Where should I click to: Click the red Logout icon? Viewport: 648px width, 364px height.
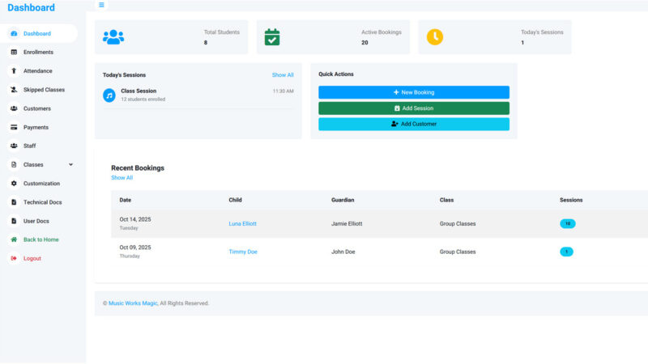(x=14, y=259)
